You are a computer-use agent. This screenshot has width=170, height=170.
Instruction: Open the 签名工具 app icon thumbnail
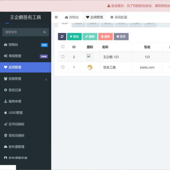(90, 67)
